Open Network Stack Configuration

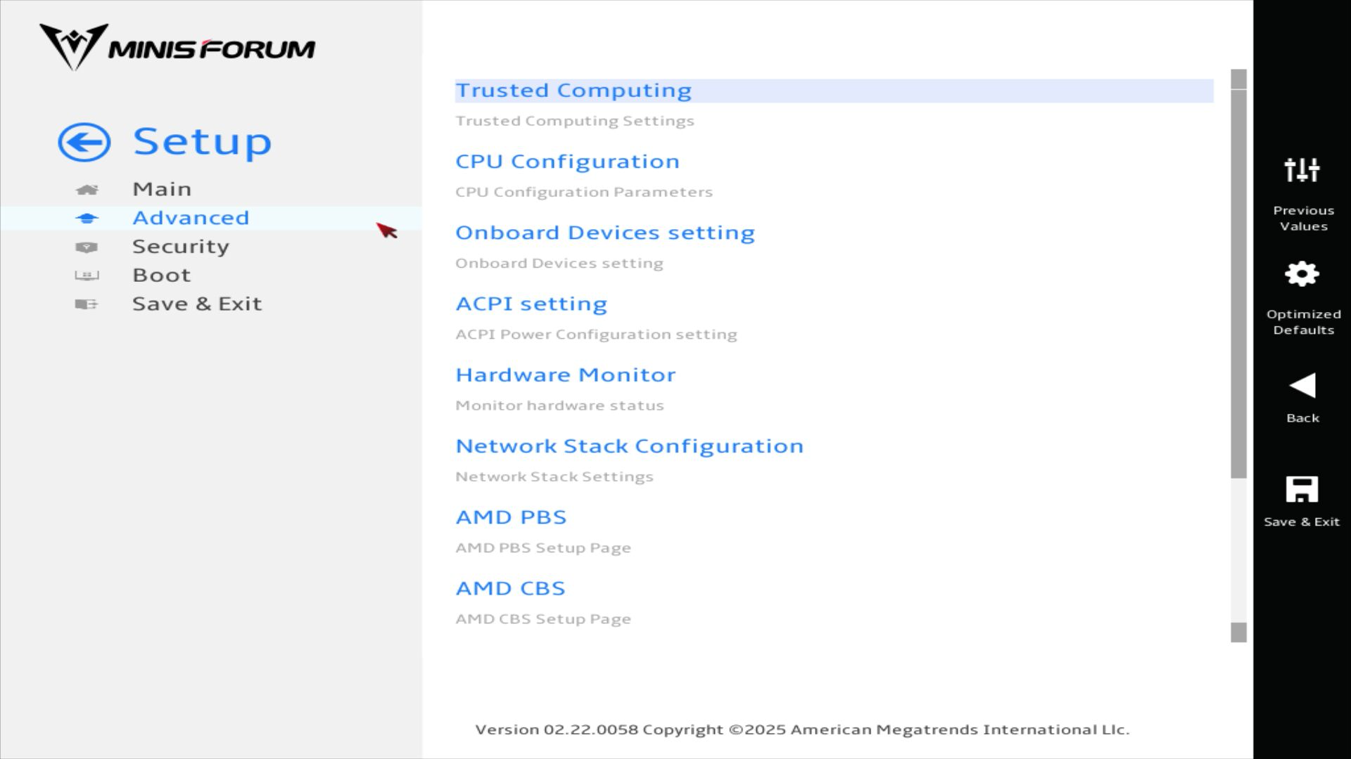pos(630,446)
